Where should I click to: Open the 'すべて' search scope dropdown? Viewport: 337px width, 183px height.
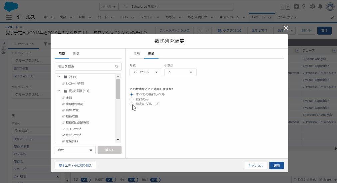pyautogui.click(x=109, y=7)
